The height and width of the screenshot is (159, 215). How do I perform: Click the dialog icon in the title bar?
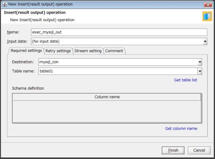5,4
